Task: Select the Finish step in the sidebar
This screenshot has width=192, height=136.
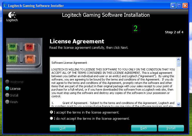Action: [12, 102]
